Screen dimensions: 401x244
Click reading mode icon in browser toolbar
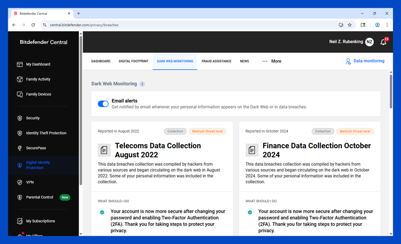(363, 25)
